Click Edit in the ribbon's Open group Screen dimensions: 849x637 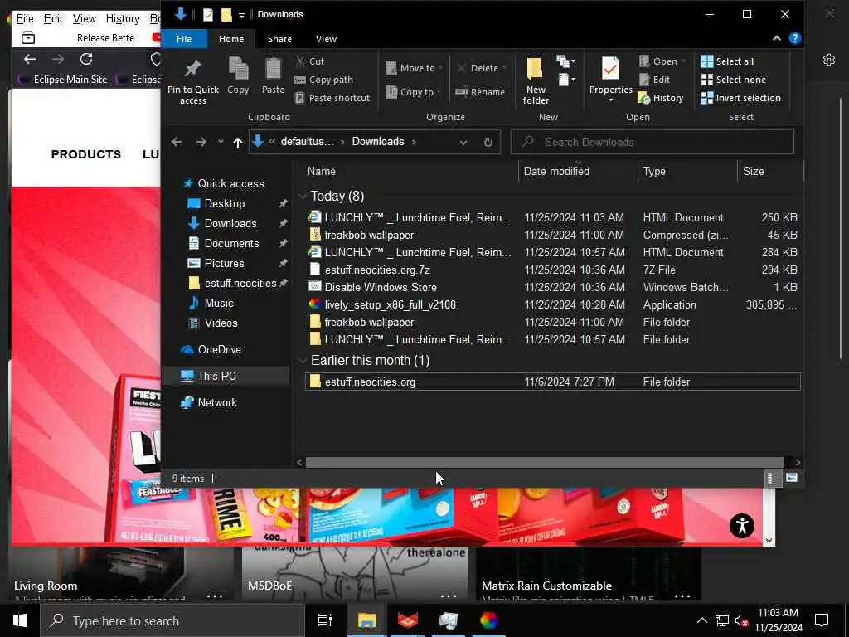655,80
